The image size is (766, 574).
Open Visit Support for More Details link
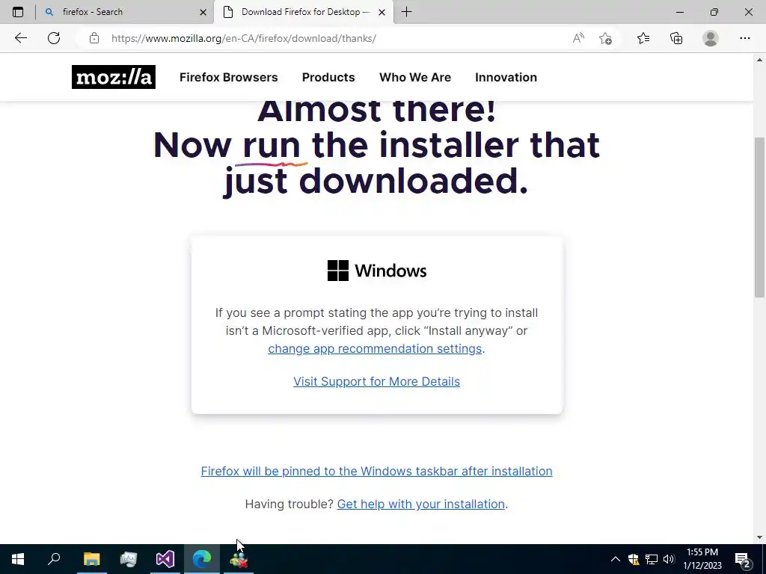pyautogui.click(x=377, y=381)
